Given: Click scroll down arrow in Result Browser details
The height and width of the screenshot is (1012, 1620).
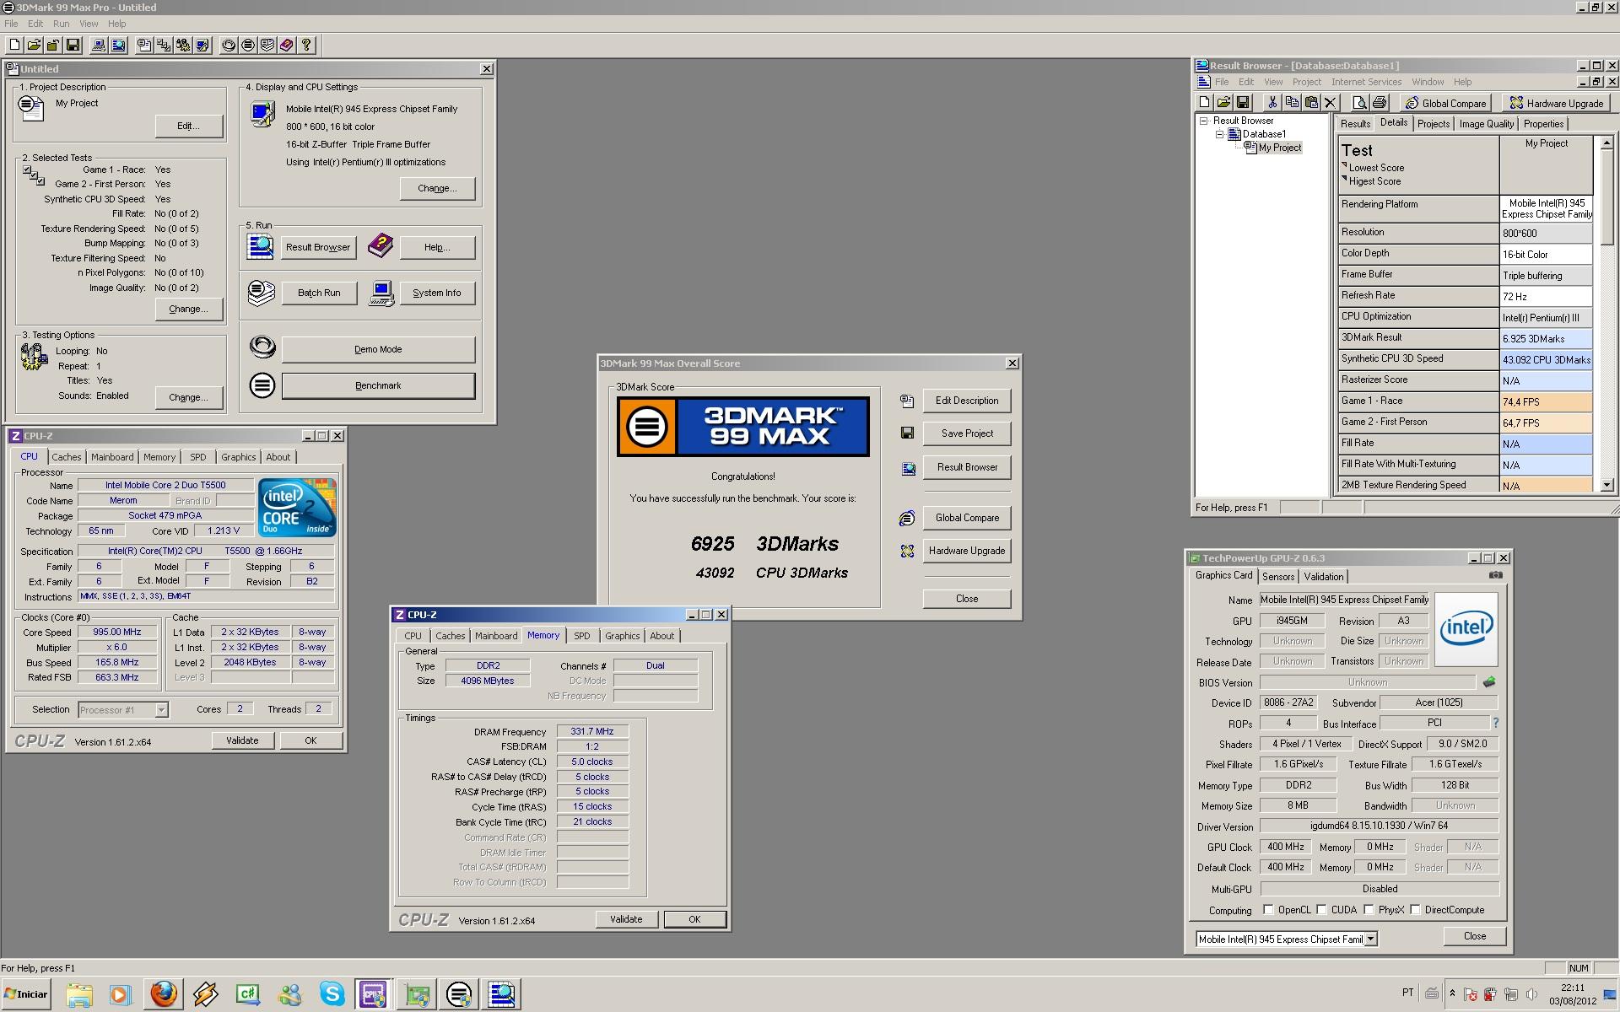Looking at the screenshot, I should (x=1606, y=485).
